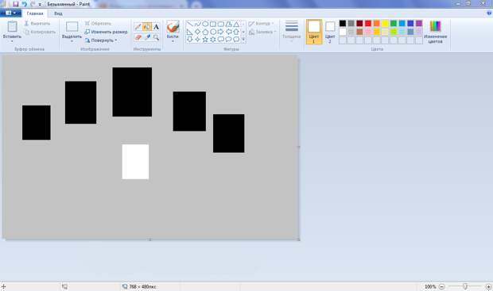Click the Изменить размер resize button
The height and width of the screenshot is (291, 493).
pos(106,32)
